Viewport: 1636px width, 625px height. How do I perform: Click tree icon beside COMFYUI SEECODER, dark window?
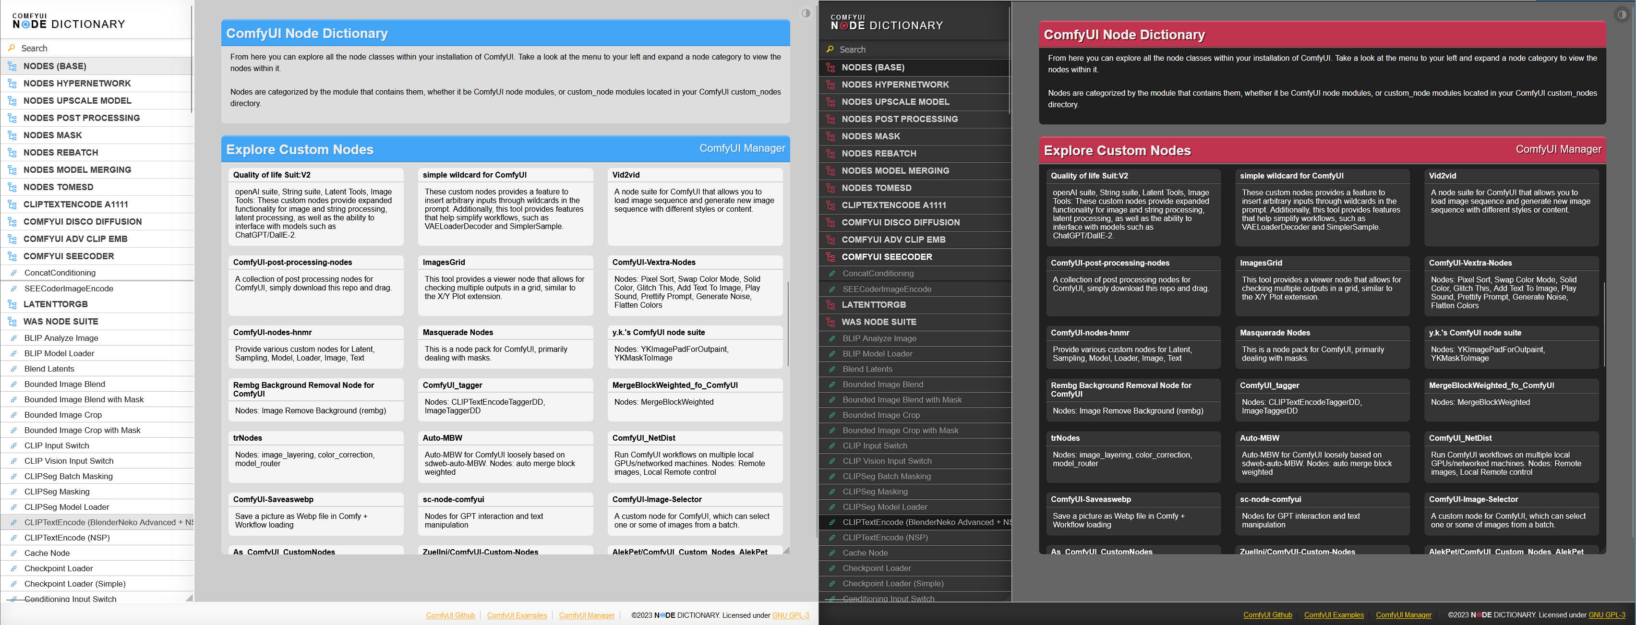(830, 257)
